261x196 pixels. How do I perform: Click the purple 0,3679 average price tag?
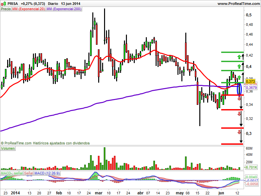click(251, 88)
